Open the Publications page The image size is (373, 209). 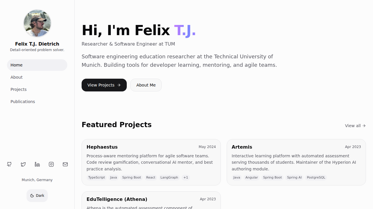tap(23, 102)
